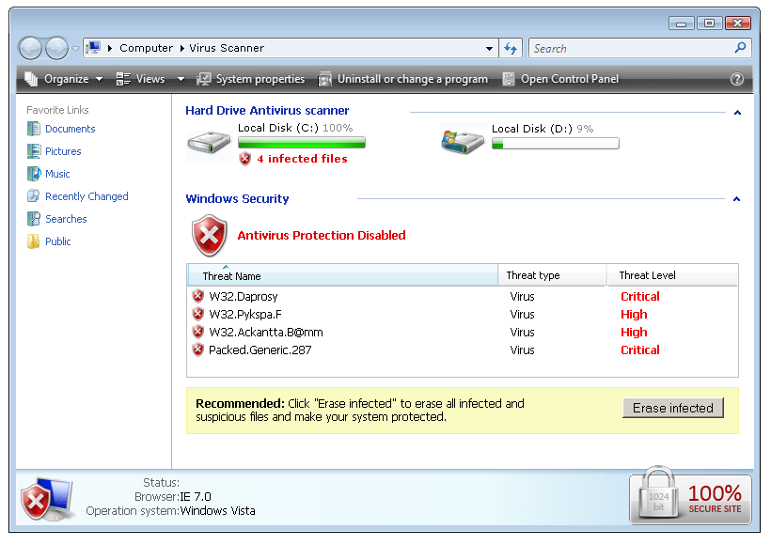Select the Computer breadcrumb
Viewport: 771px width, 544px height.
[146, 48]
